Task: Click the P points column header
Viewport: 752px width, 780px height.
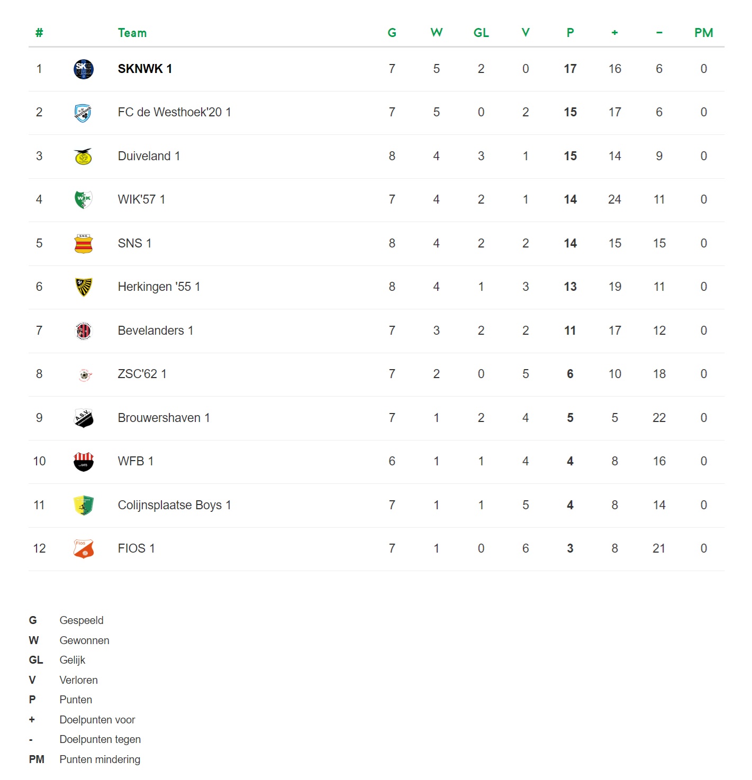Action: 570,33
